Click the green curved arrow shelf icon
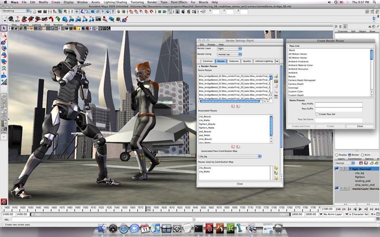This screenshot has width=380, height=237. 58,19
